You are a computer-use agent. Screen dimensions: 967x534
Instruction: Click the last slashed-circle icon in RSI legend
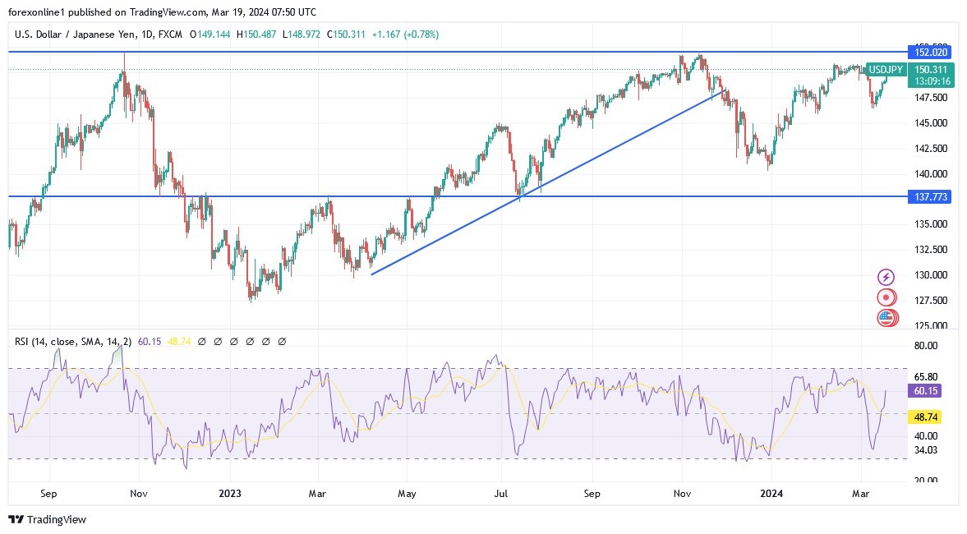(x=283, y=341)
